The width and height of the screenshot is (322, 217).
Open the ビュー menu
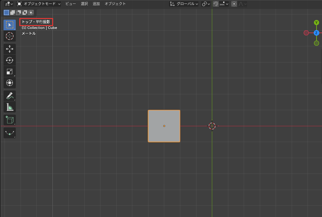click(71, 4)
